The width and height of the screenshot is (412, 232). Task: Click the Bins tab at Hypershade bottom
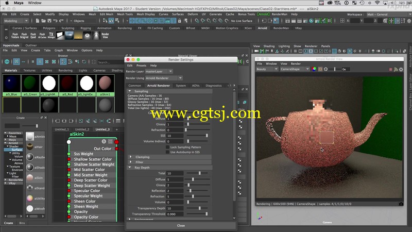(x=22, y=223)
